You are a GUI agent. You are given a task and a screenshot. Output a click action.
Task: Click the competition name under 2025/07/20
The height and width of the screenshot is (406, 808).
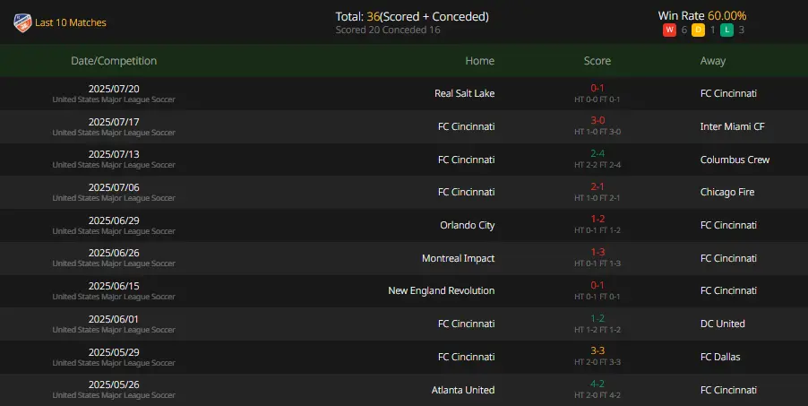coord(114,99)
